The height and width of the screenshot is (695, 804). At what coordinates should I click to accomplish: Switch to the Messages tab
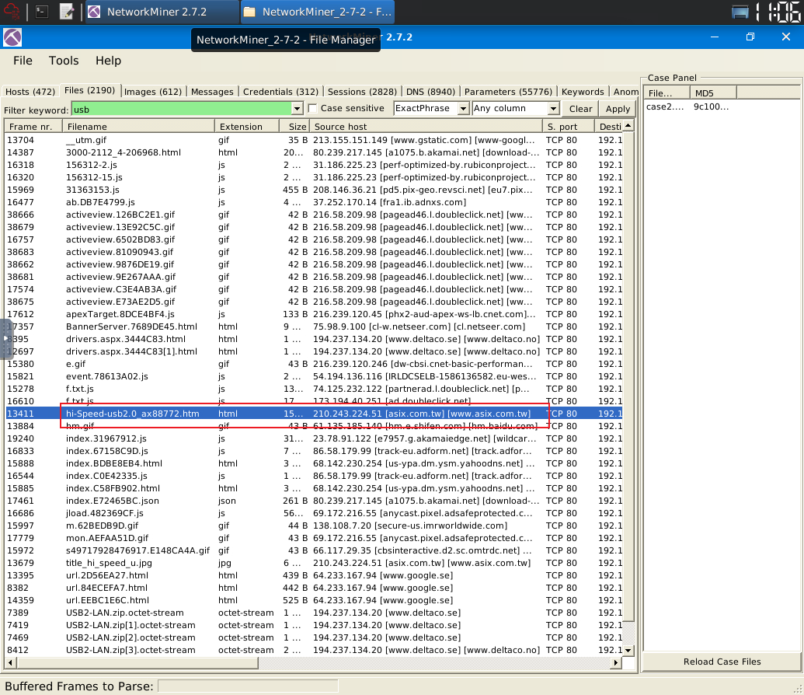pos(212,92)
